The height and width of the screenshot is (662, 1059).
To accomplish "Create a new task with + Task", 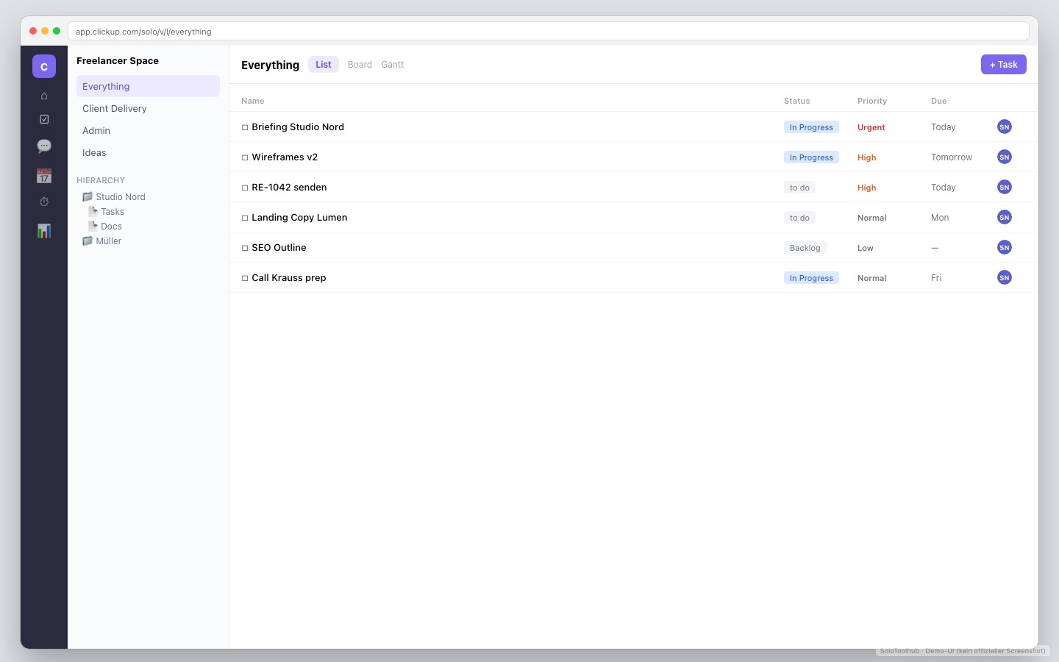I will (x=1004, y=65).
